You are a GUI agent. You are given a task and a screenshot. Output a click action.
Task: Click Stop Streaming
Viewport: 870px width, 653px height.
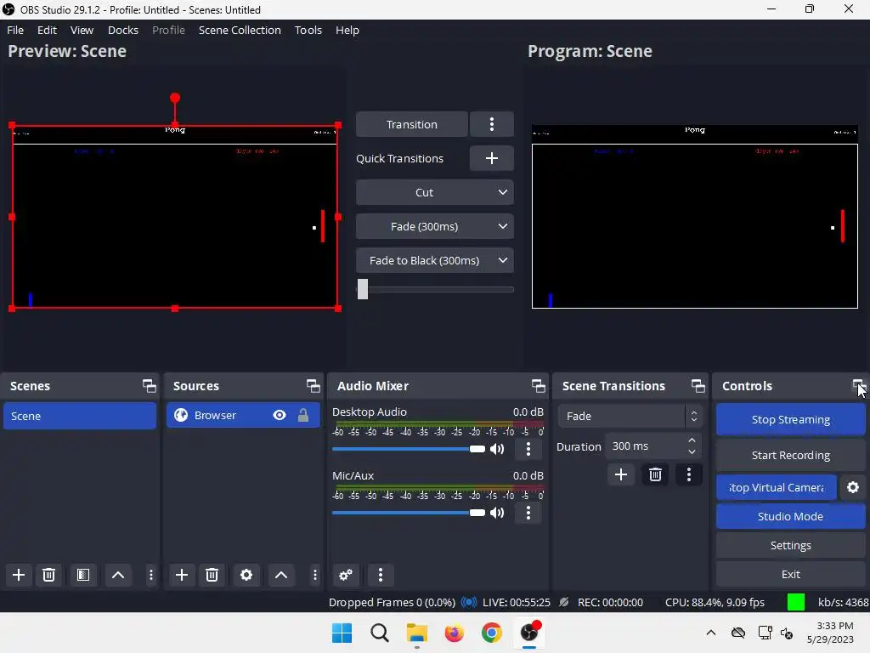coord(790,420)
